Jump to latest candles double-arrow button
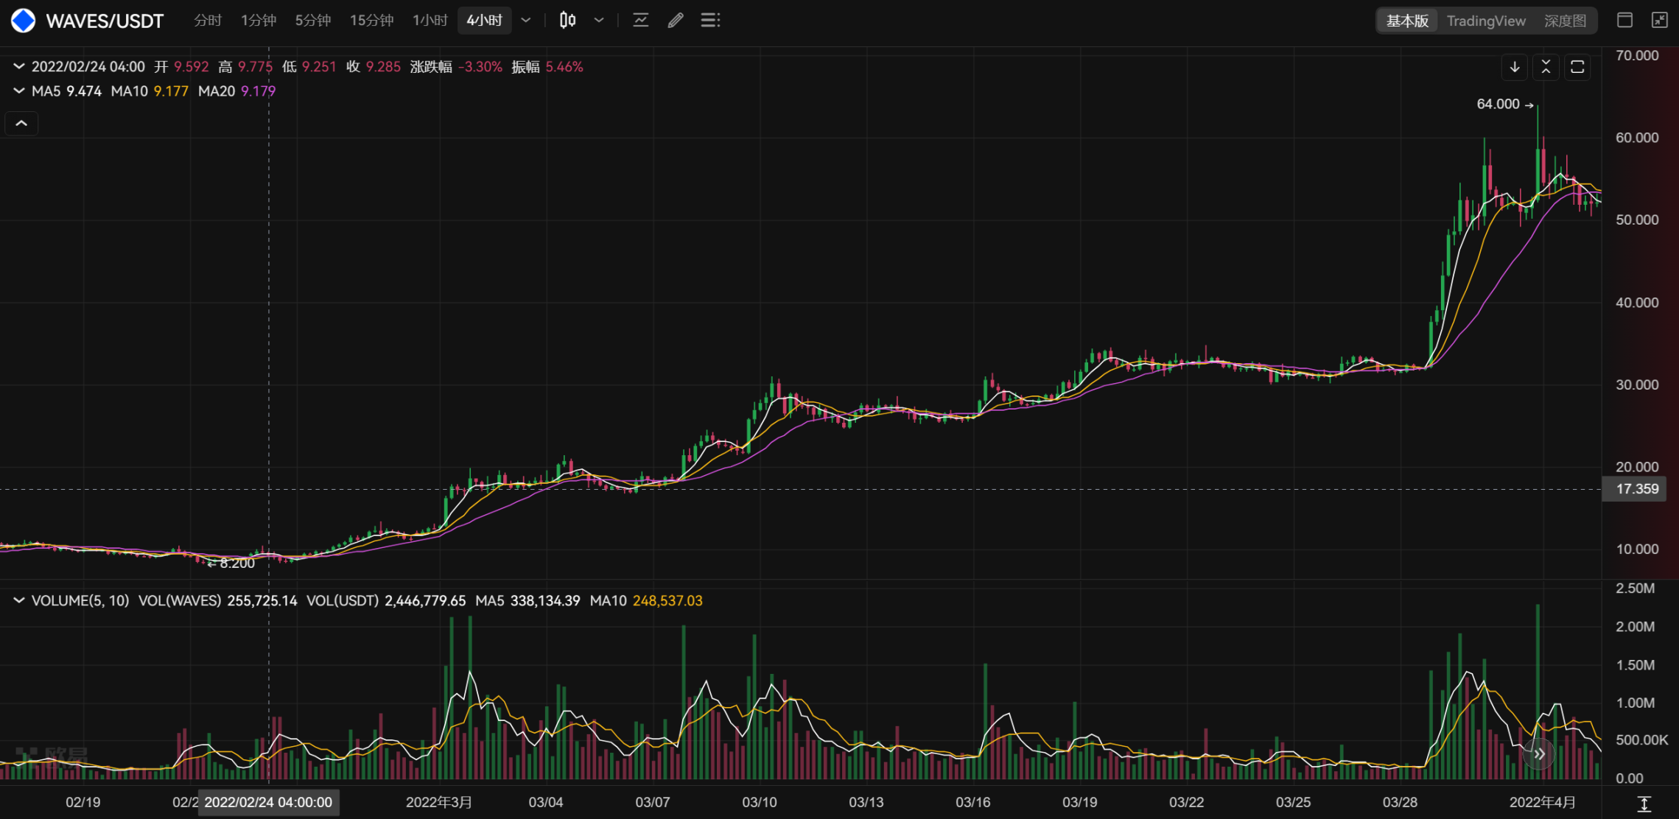Screen dimensions: 1679x819 point(1539,754)
